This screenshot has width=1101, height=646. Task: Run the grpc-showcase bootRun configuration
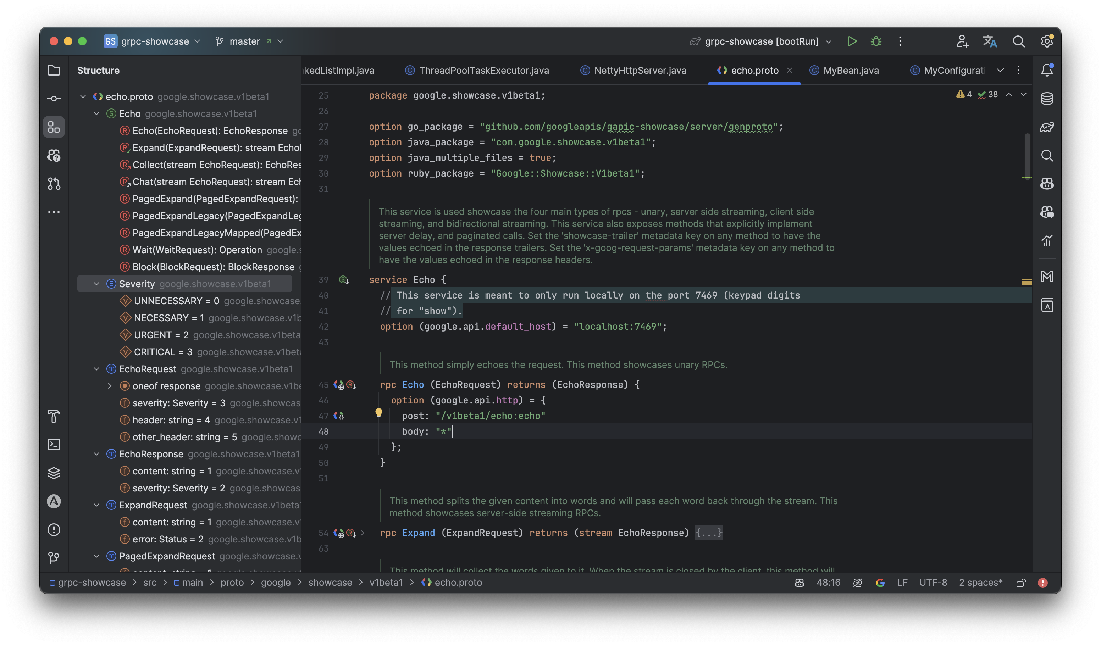[x=852, y=41]
